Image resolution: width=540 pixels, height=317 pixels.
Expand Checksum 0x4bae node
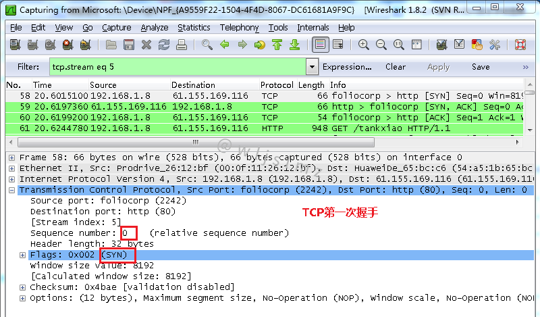click(23, 287)
